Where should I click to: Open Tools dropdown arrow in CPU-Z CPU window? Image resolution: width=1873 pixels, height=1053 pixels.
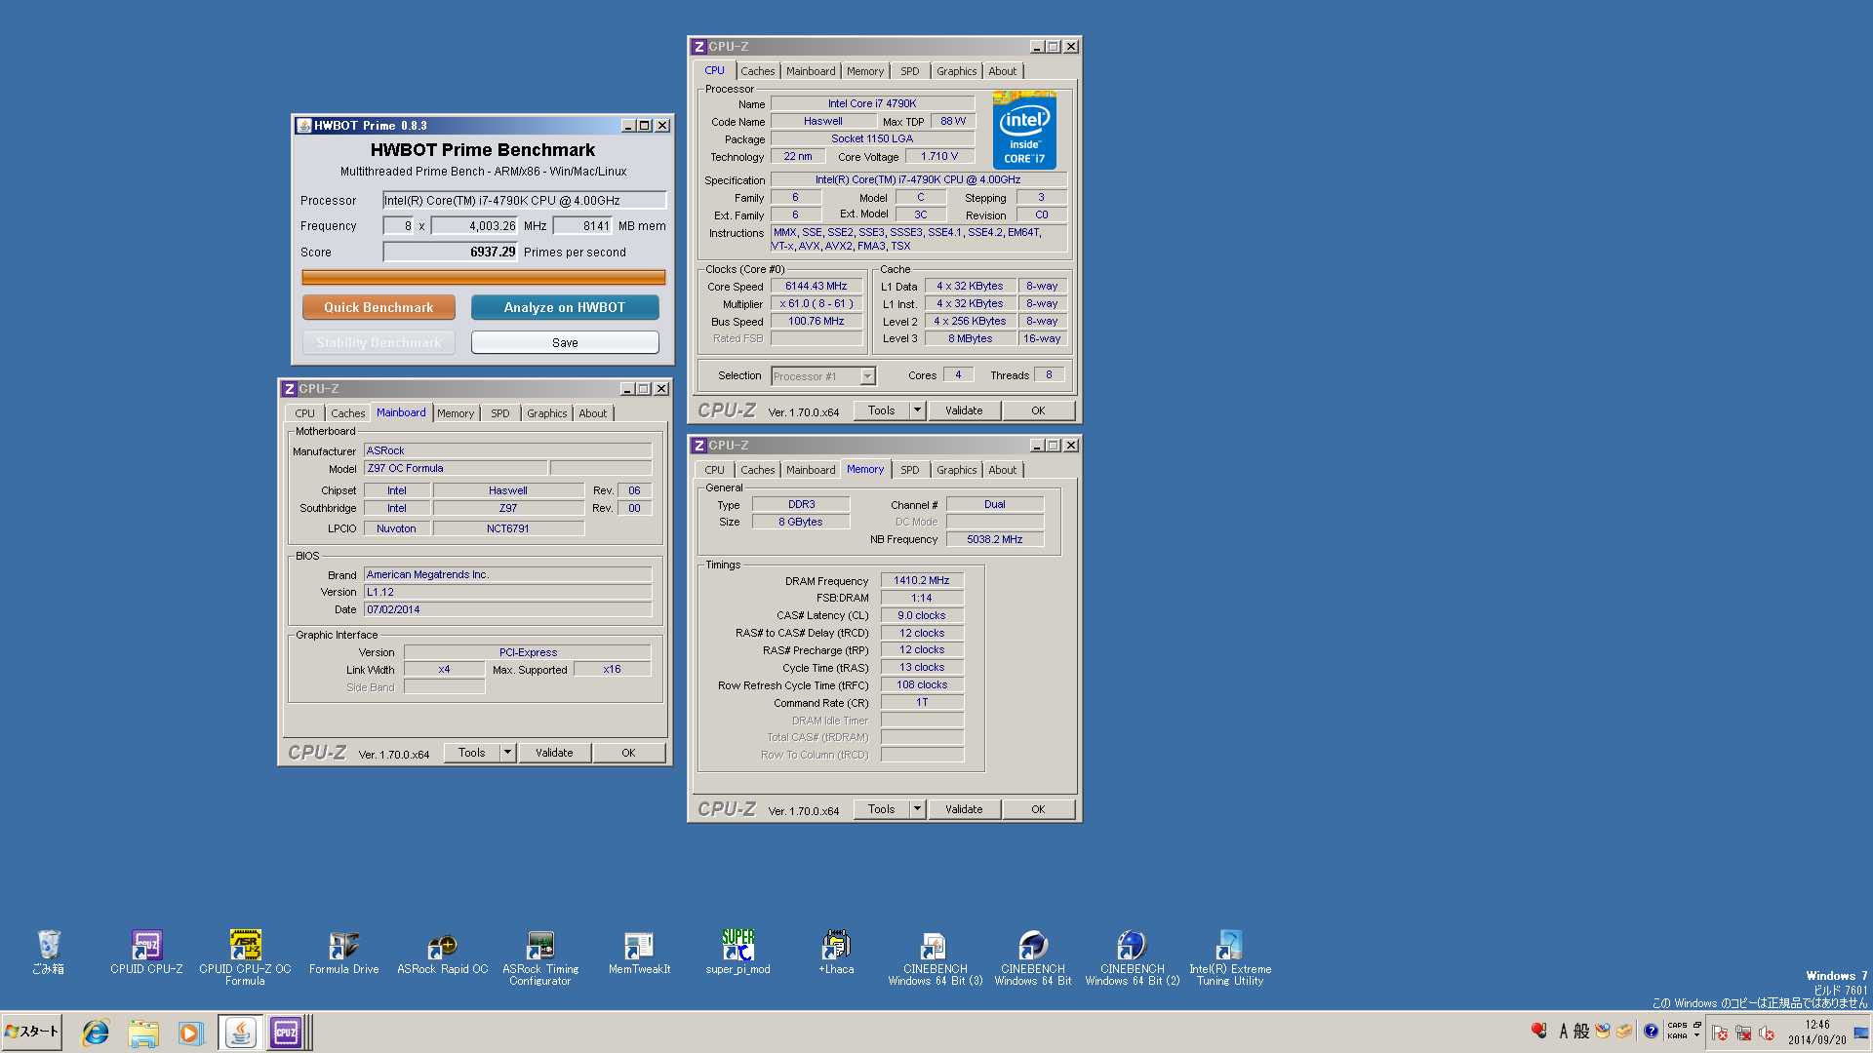pos(917,410)
